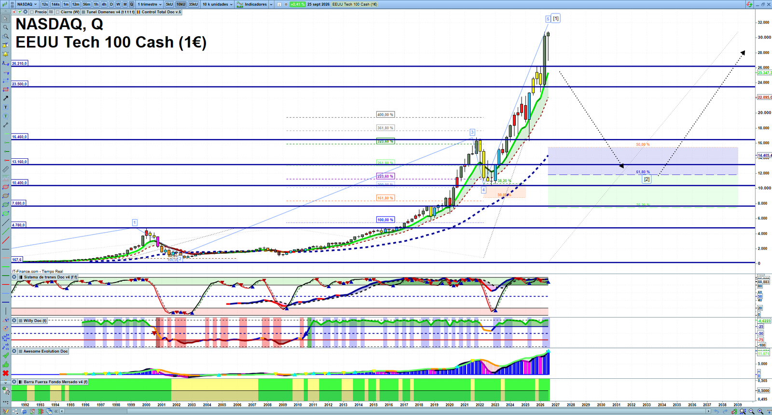Open the '10 k unidades' dropdown
Screen dimensions: 772x415
[x=217, y=4]
